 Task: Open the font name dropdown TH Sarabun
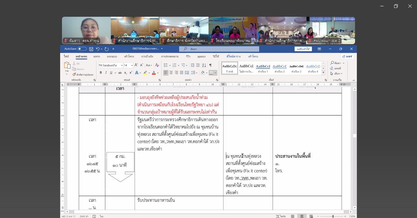111,65
